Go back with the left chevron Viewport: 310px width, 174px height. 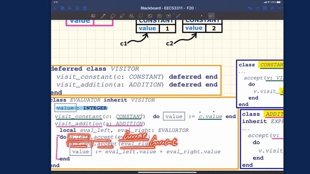pos(55,8)
